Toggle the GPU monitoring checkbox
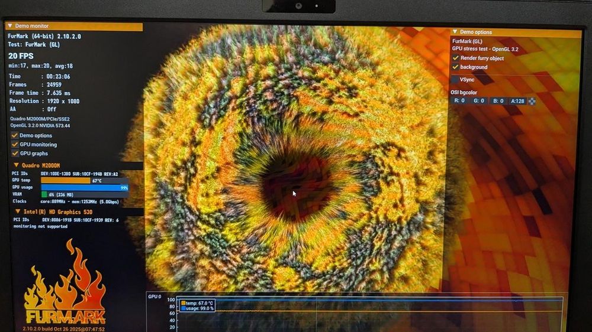 [15, 144]
